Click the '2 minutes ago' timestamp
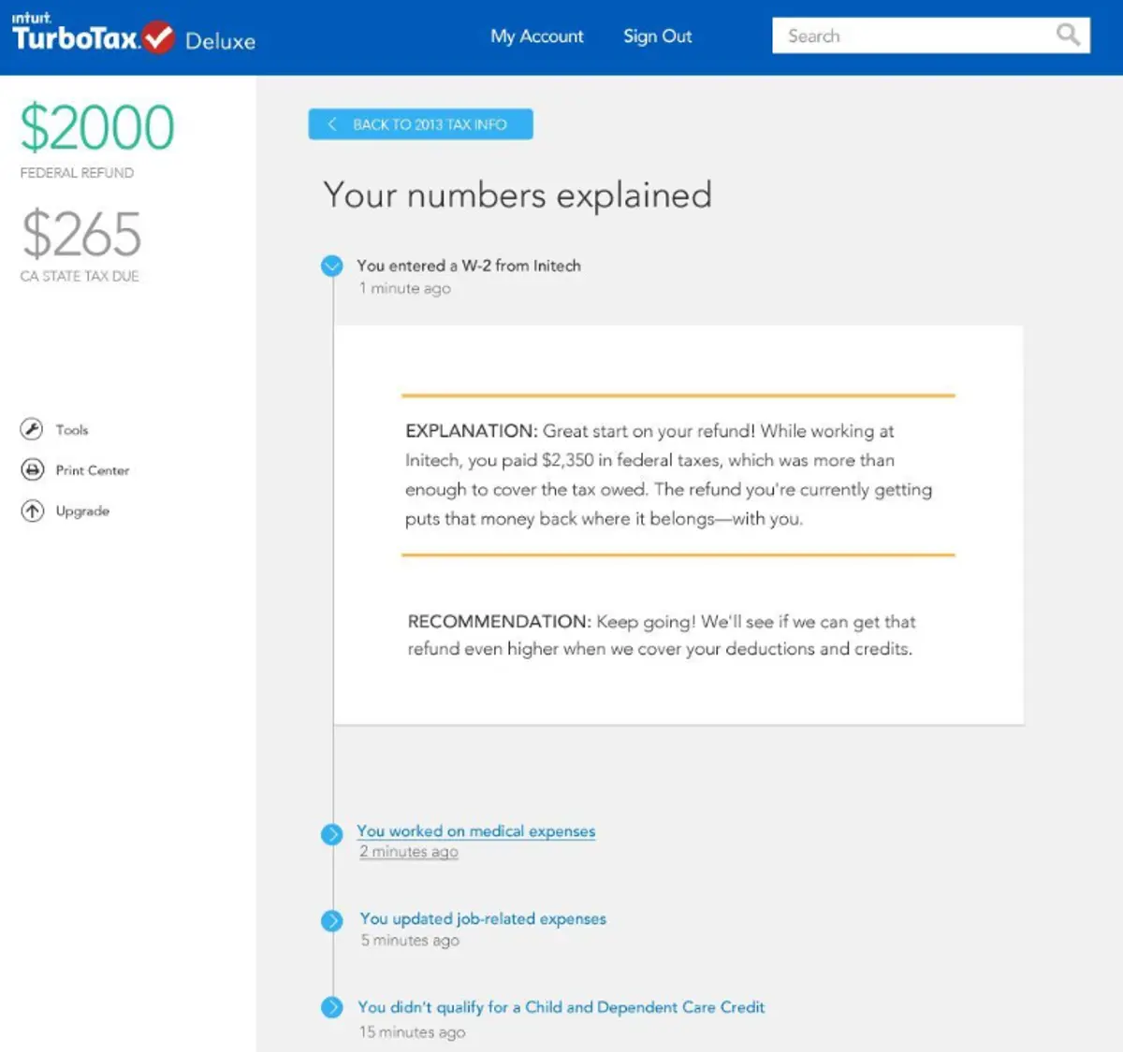The width and height of the screenshot is (1123, 1052). pyautogui.click(x=409, y=852)
